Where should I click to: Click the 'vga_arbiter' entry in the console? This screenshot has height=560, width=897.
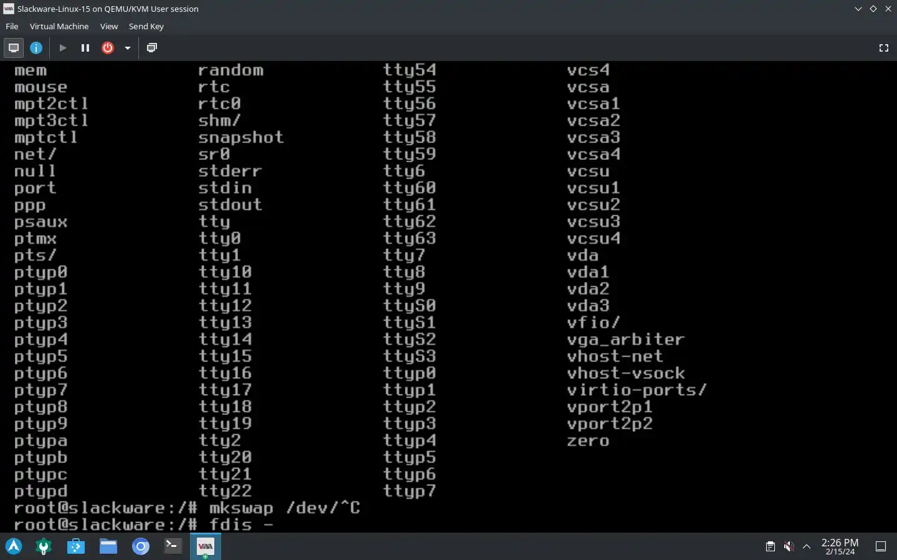coord(625,340)
